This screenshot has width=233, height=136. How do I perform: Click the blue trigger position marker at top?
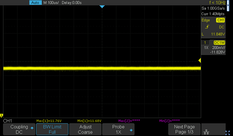(102, 7)
